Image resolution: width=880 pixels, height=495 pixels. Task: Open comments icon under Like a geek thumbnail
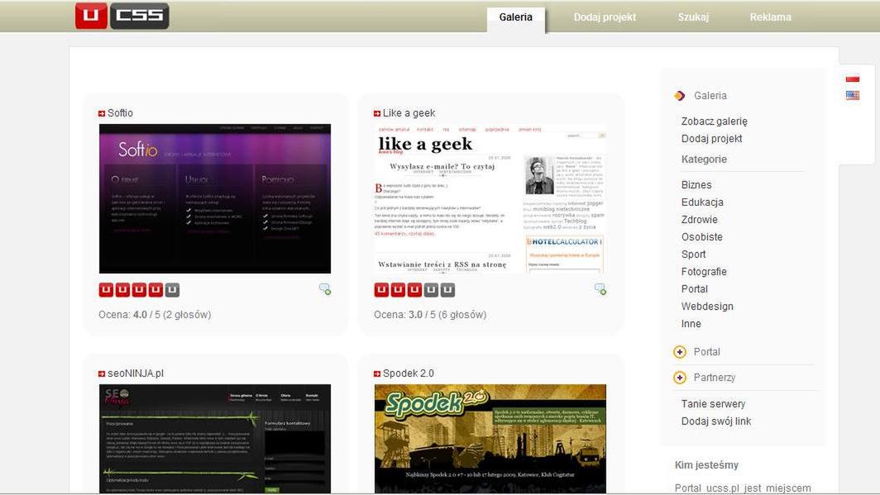click(x=600, y=289)
